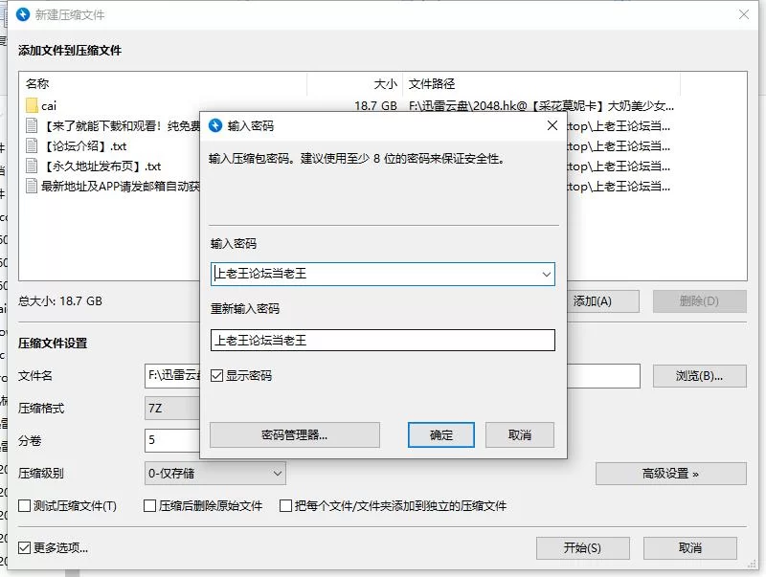Click the Bandizip logo in password dialog title
766x577 pixels.
point(215,125)
